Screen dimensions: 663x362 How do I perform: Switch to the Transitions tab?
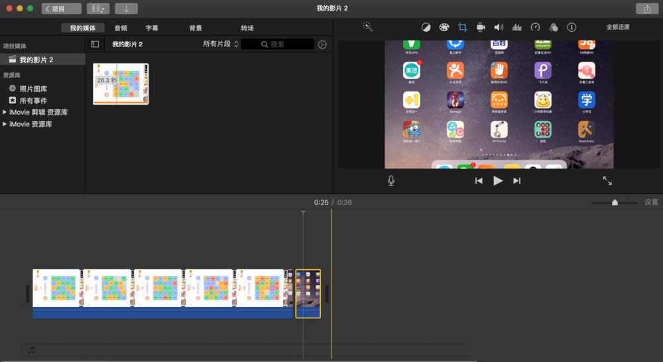[x=247, y=28]
